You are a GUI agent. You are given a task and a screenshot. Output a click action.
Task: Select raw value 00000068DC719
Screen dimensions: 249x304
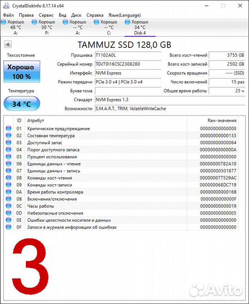coord(218,185)
